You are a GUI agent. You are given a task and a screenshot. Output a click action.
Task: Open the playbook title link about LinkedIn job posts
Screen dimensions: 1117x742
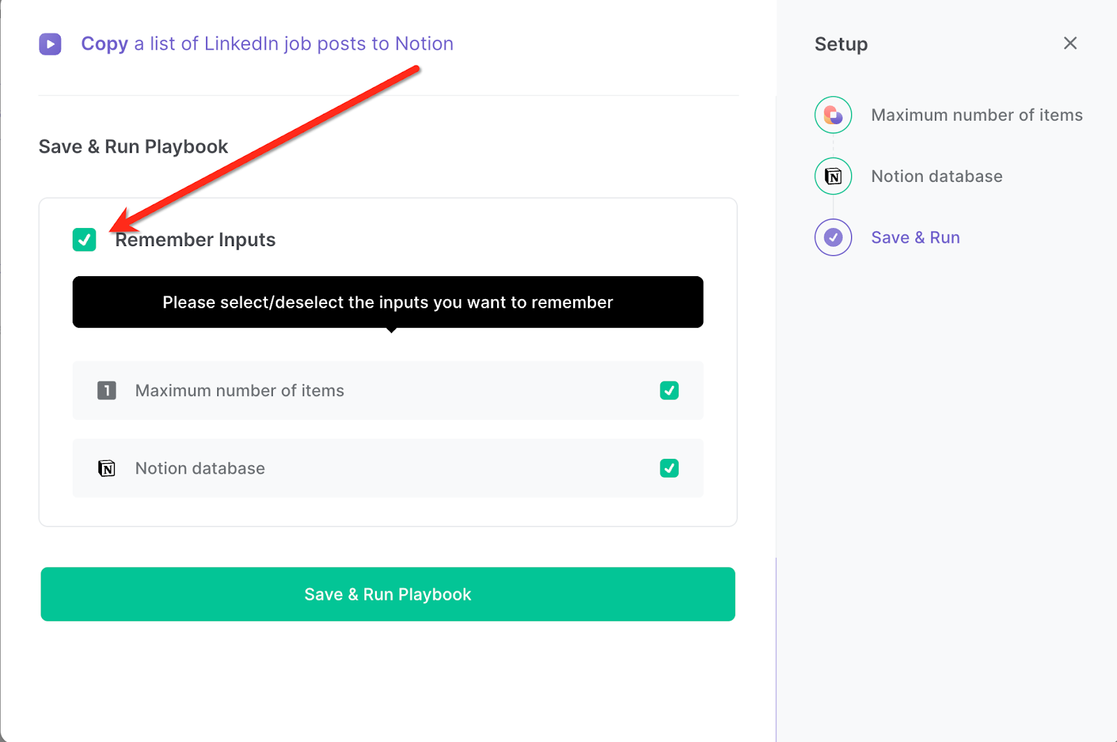[267, 43]
